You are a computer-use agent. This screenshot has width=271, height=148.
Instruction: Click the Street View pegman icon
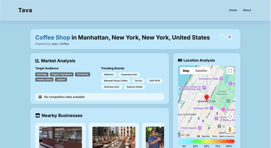point(230,129)
